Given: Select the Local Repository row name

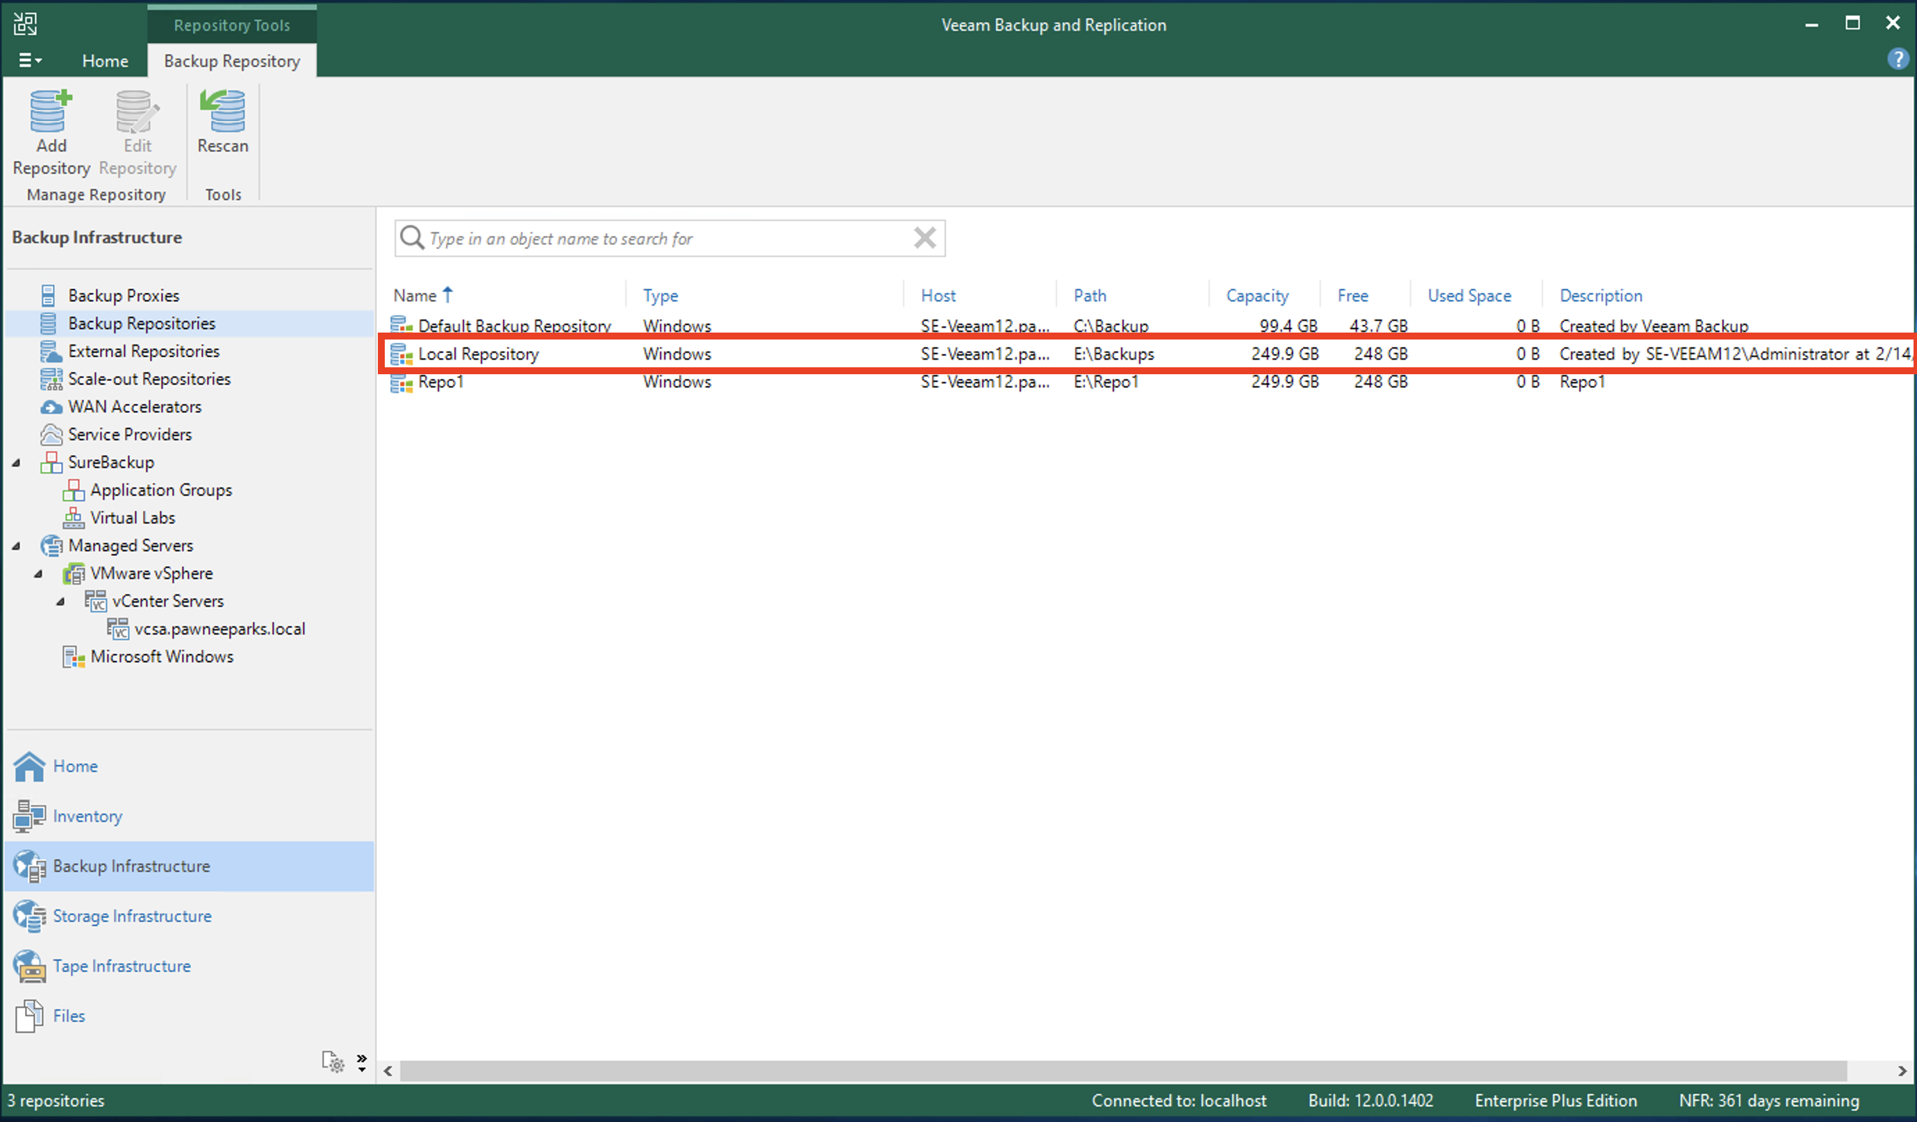Looking at the screenshot, I should point(478,353).
